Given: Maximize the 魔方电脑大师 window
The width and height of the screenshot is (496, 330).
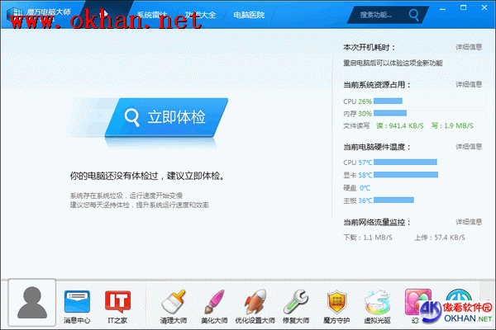Looking at the screenshot, I should coord(464,8).
